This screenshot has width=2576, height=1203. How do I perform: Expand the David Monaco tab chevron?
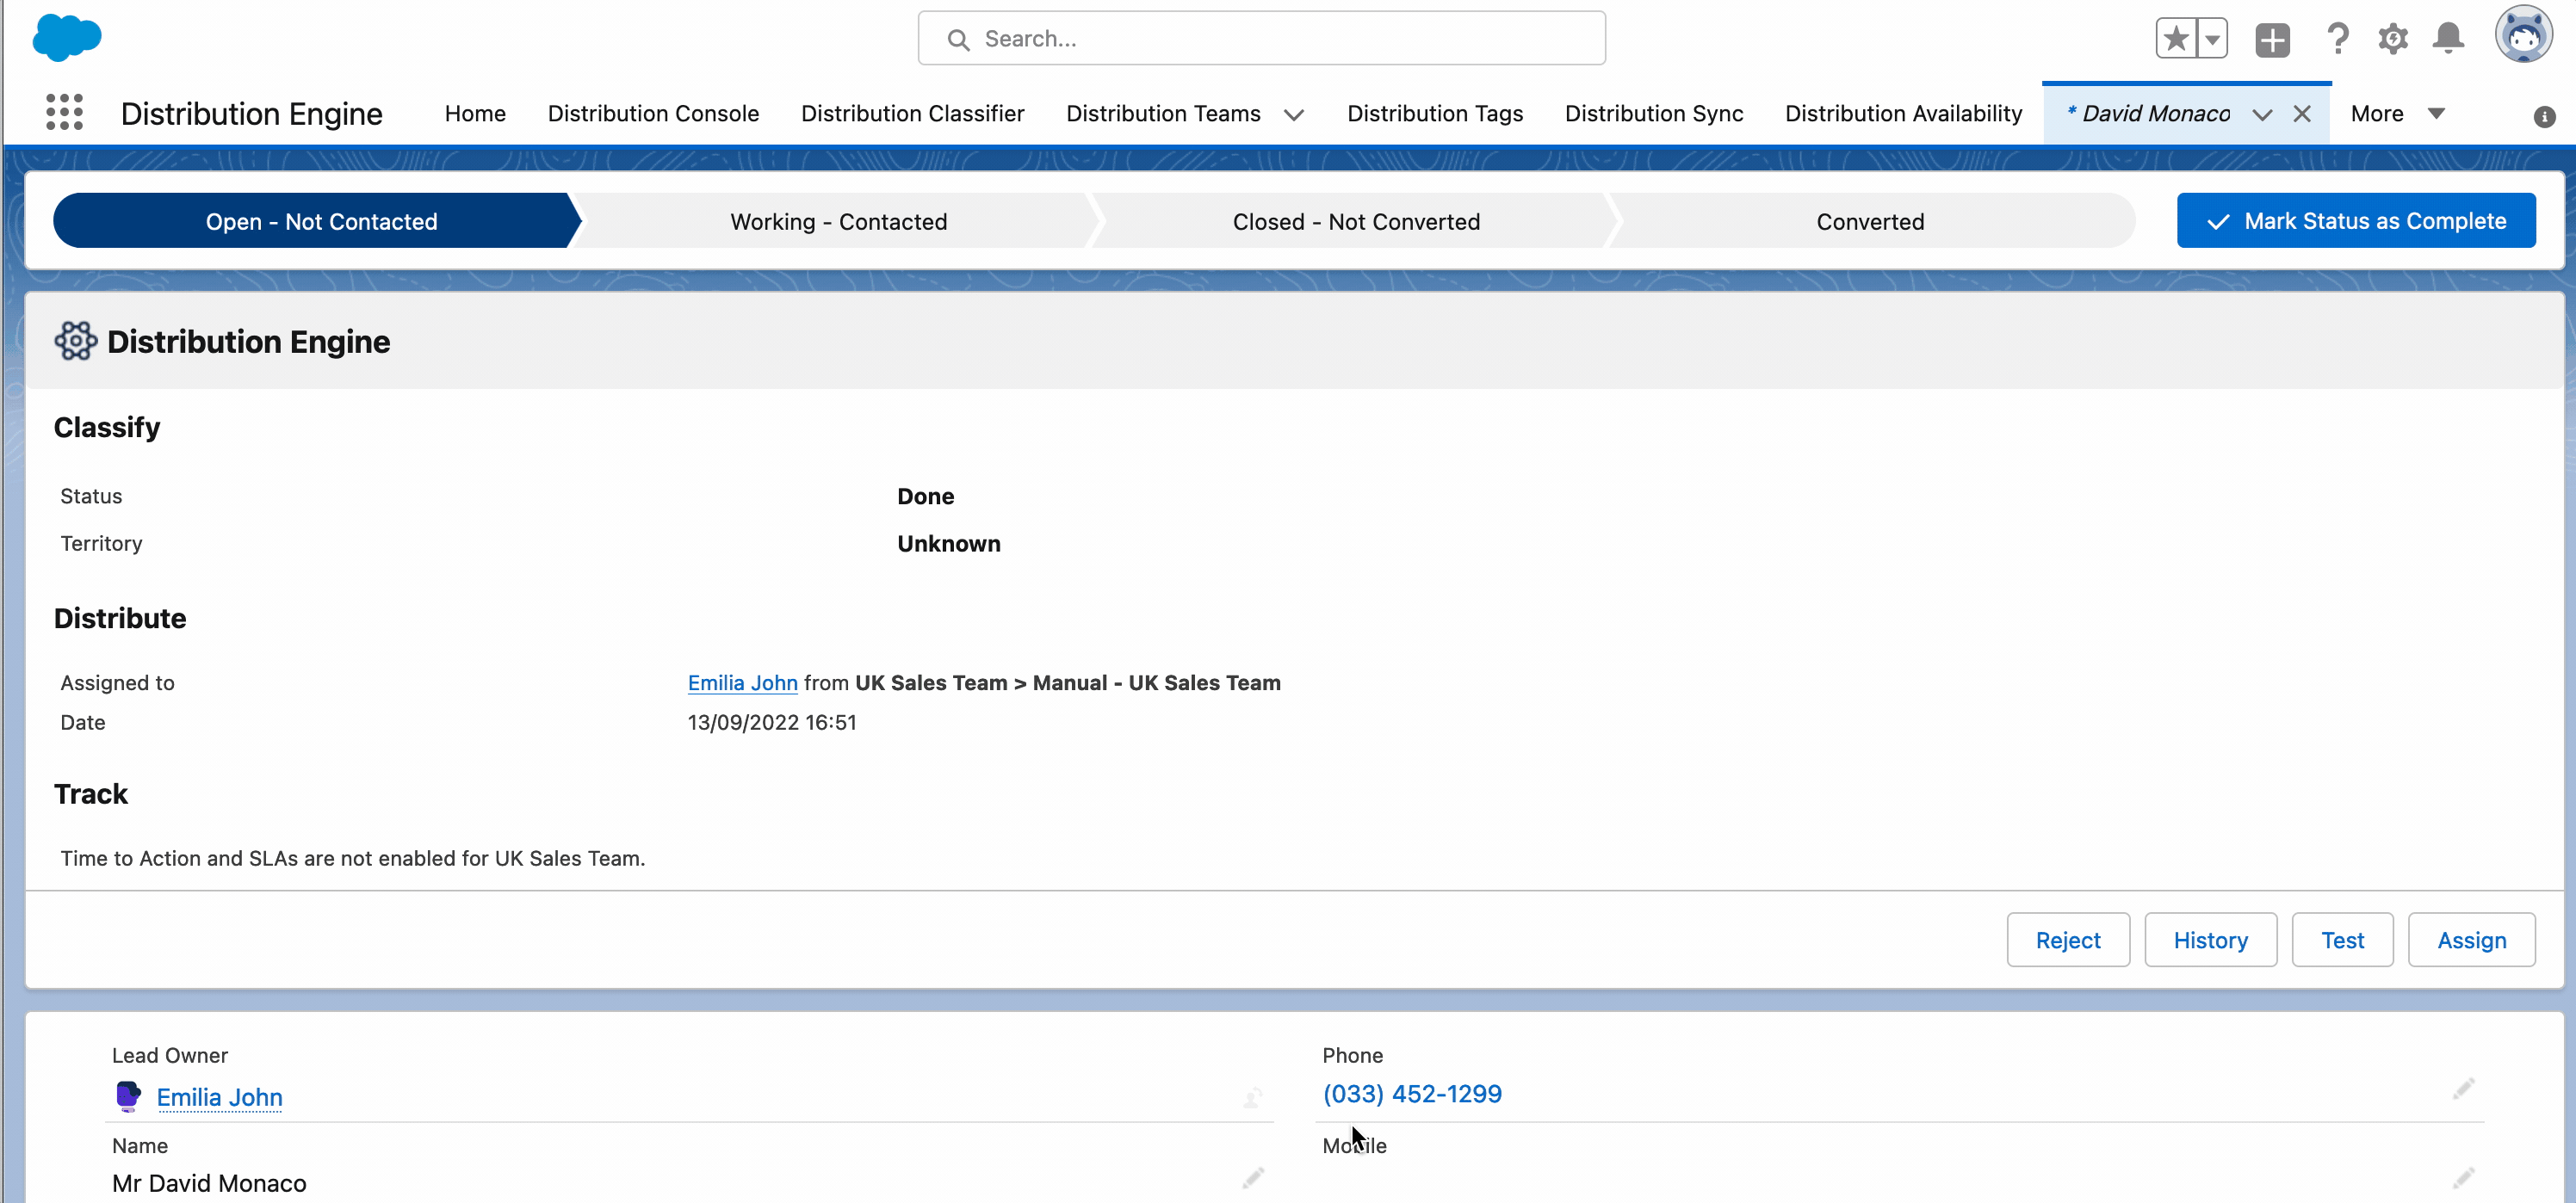click(2262, 115)
